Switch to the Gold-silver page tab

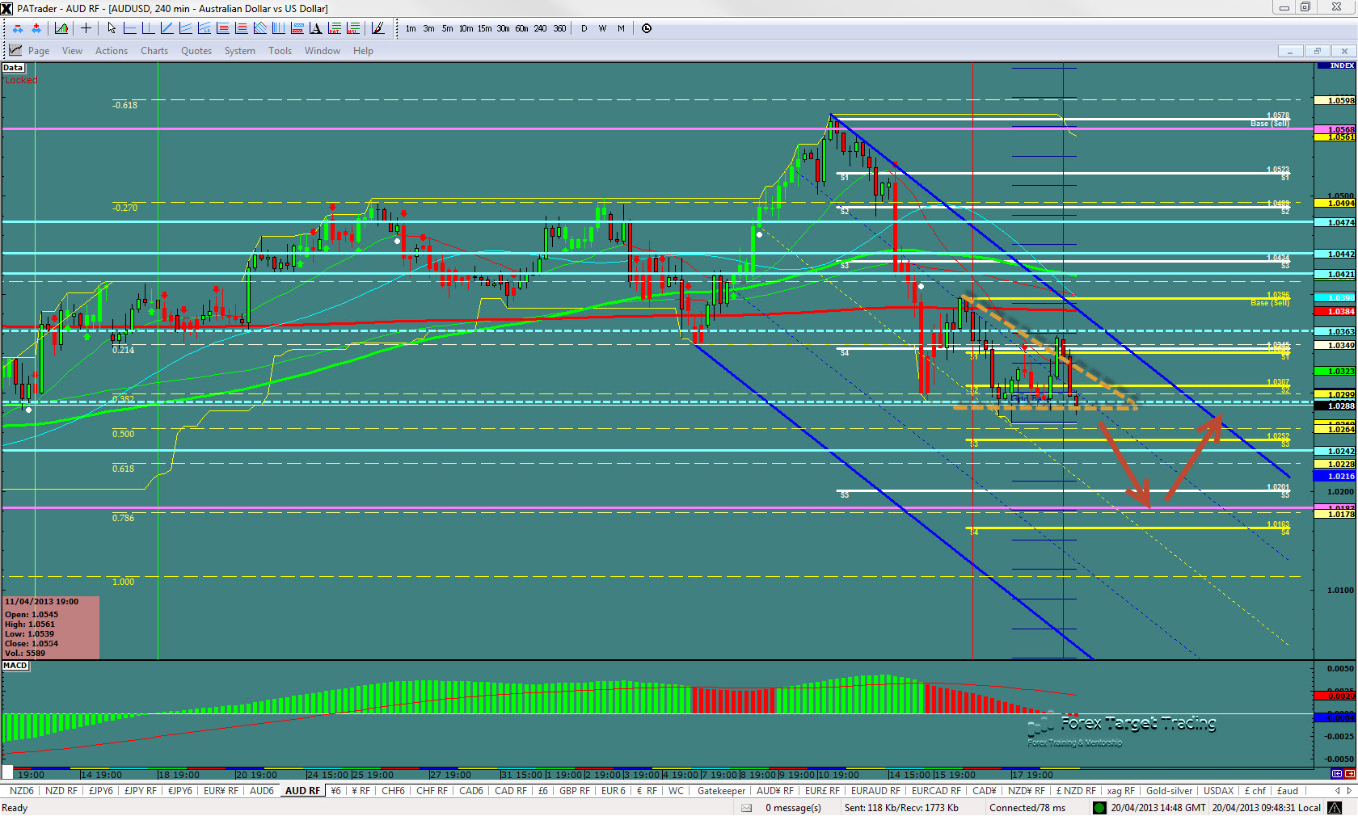(x=1169, y=791)
